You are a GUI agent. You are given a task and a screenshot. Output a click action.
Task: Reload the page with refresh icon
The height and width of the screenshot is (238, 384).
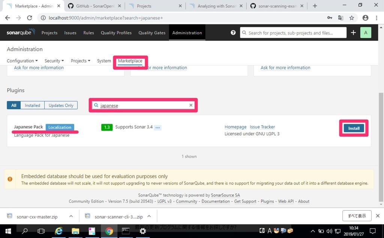coord(30,18)
